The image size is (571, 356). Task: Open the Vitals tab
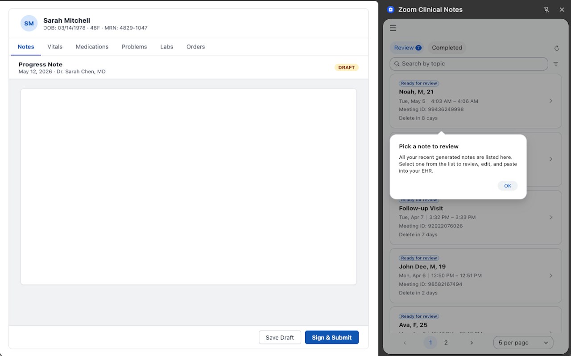(55, 47)
